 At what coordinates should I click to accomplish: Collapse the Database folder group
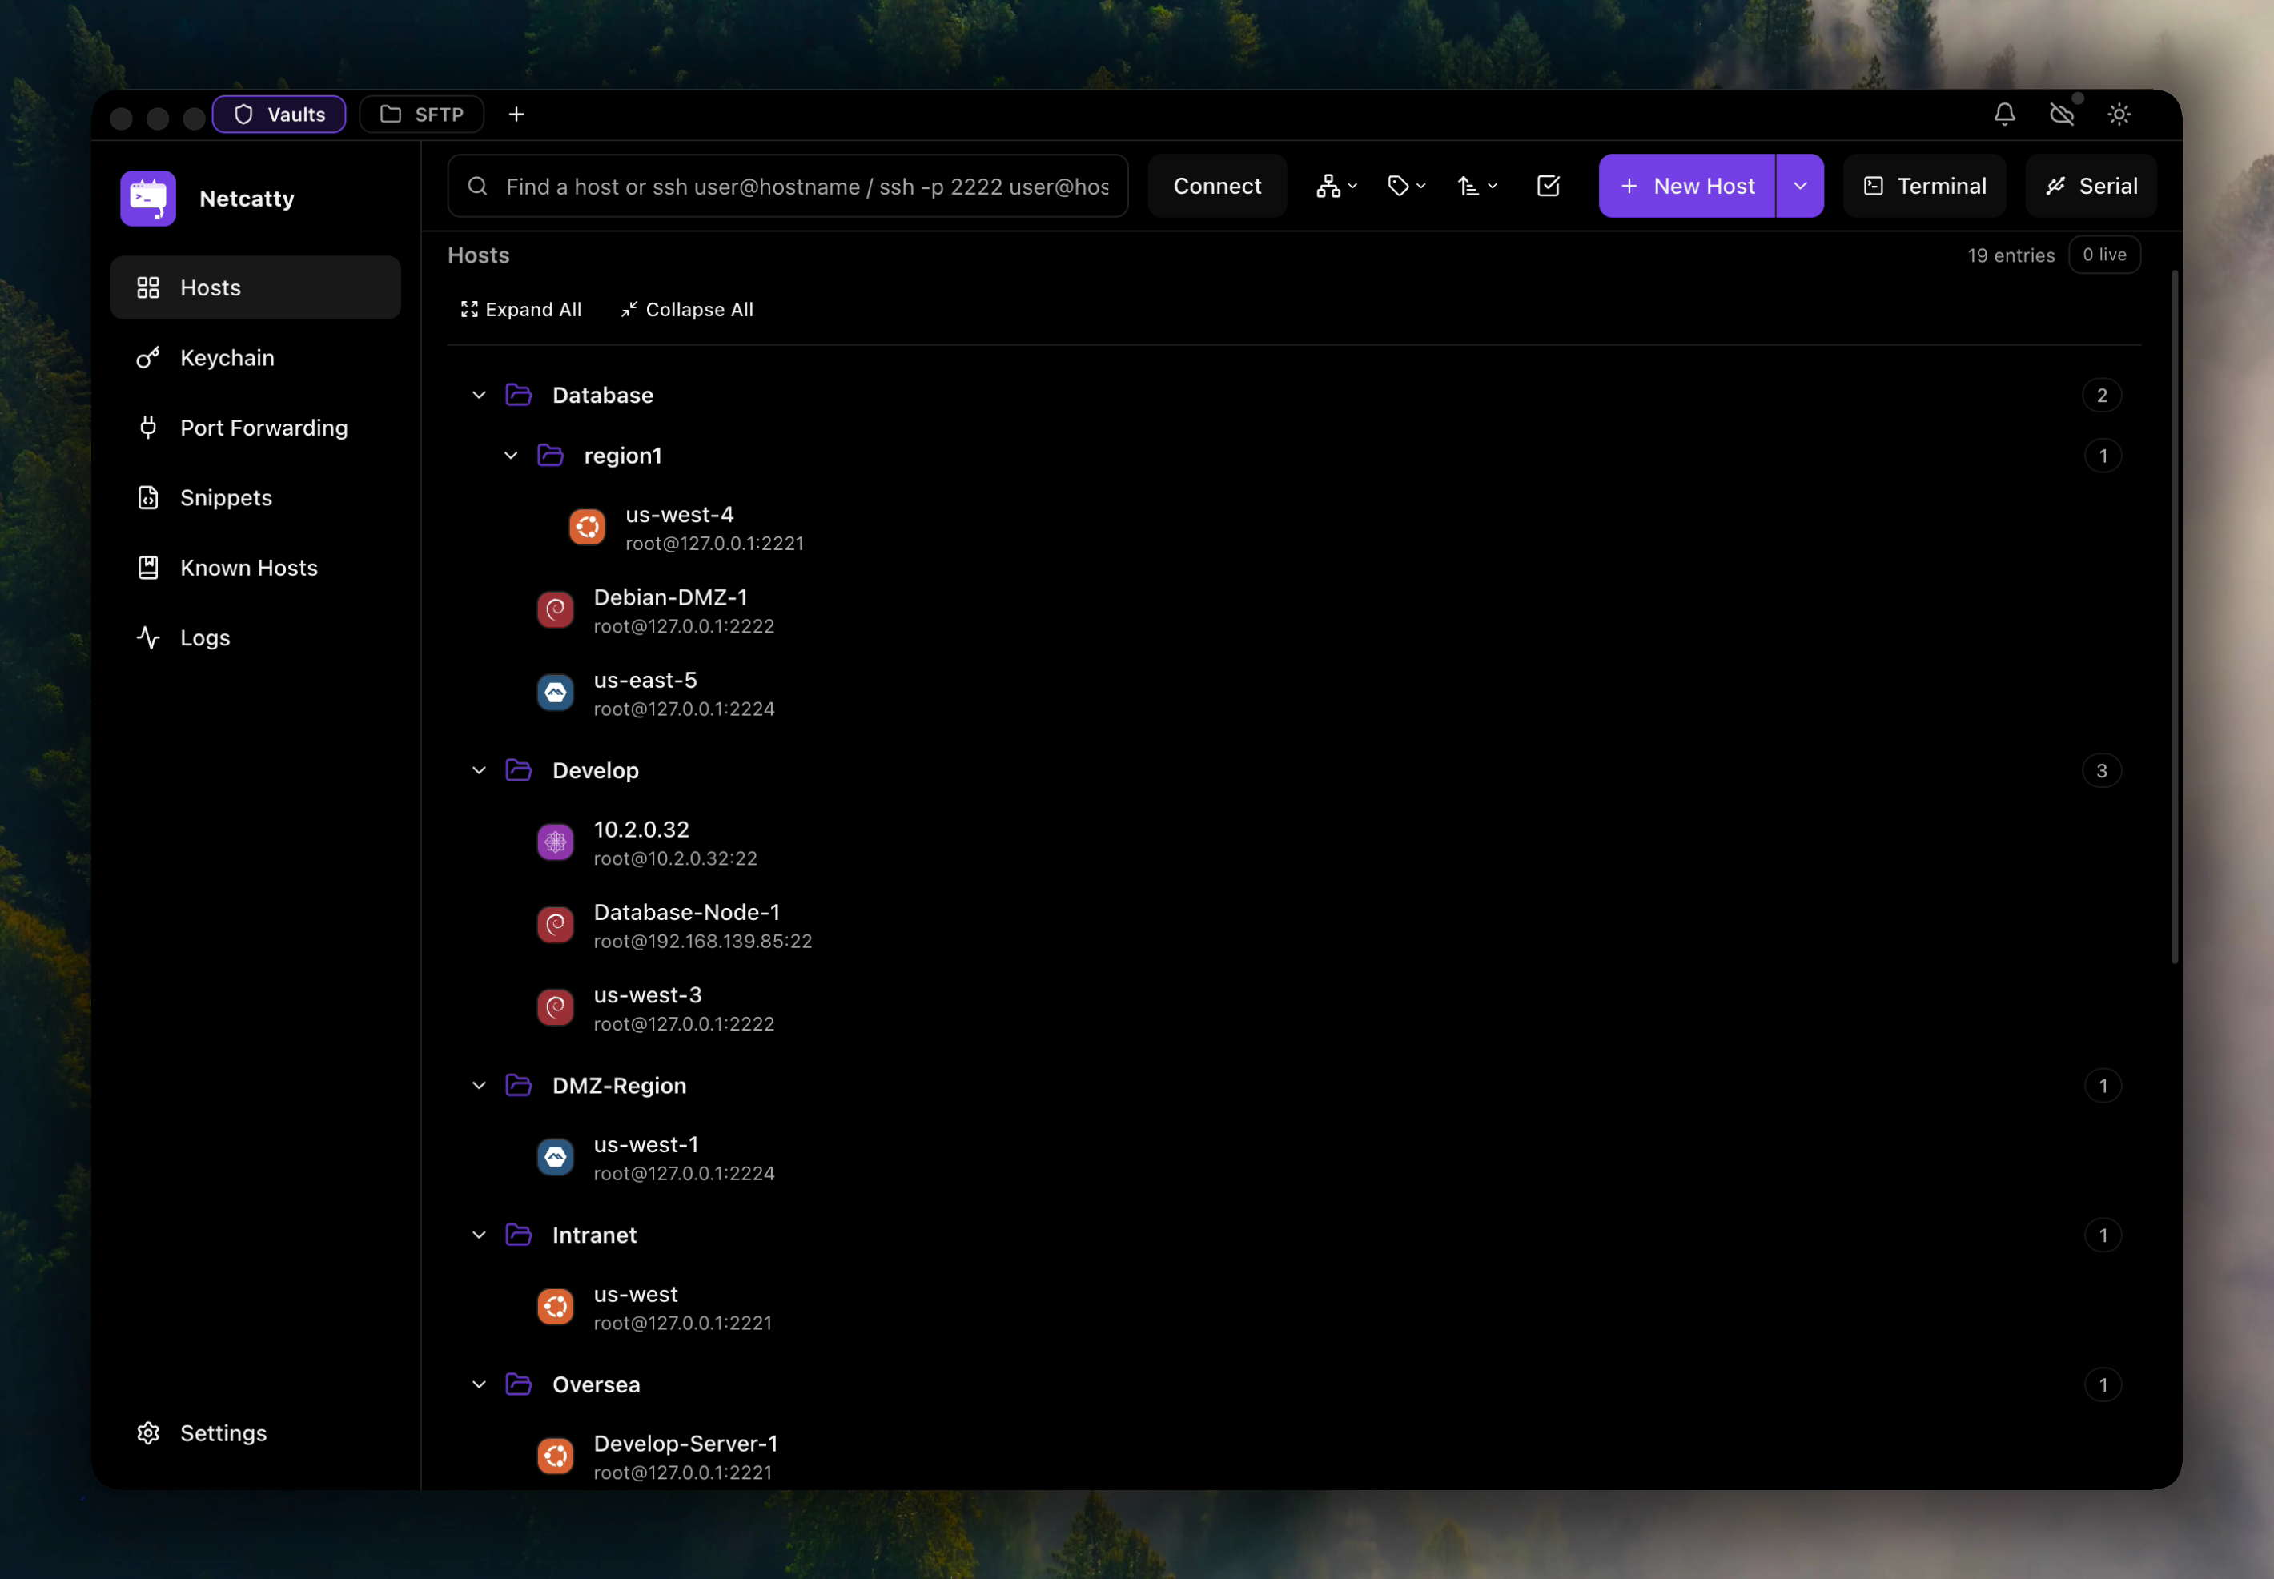coord(479,395)
